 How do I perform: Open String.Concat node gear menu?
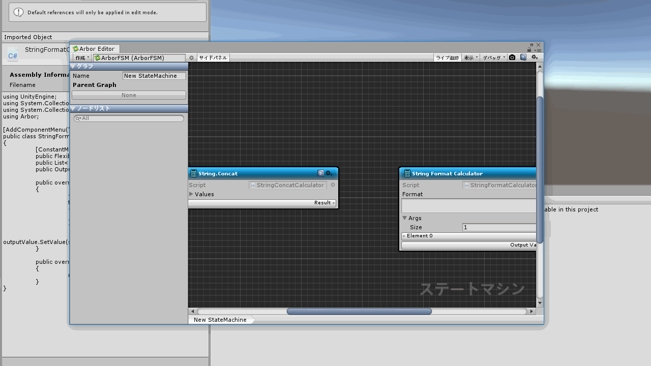point(329,173)
